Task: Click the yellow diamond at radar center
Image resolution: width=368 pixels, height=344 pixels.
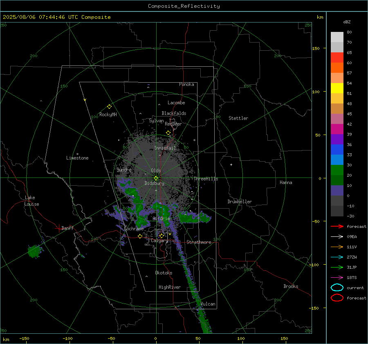Action: pos(156,178)
